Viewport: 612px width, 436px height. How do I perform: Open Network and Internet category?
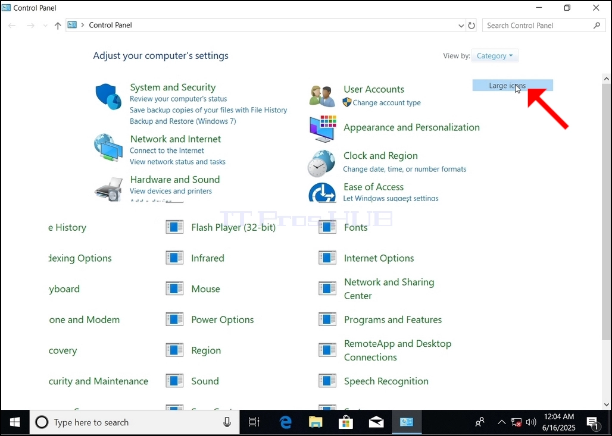(x=175, y=139)
